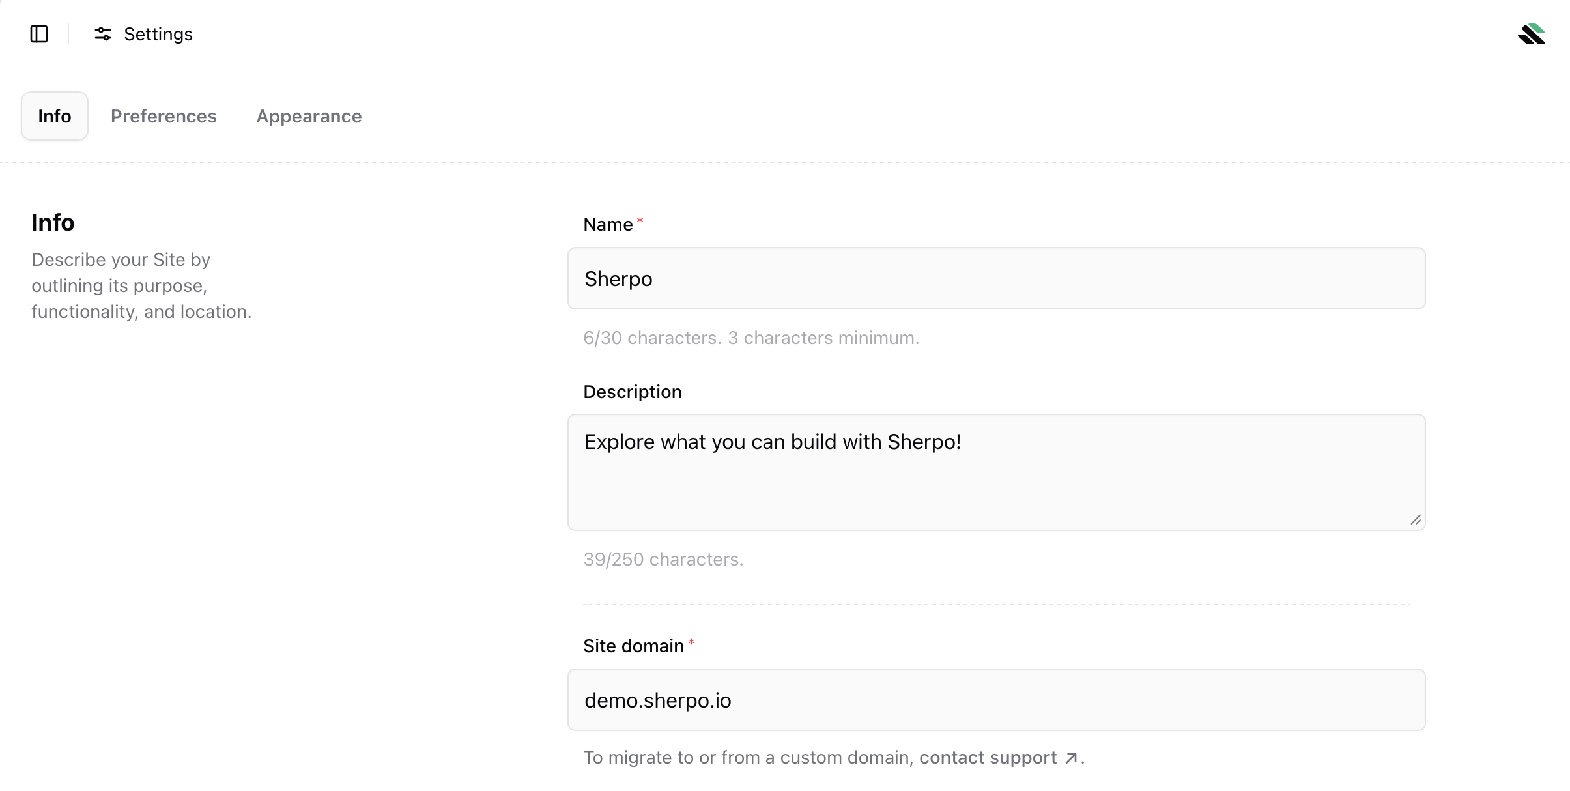This screenshot has height=791, width=1570.
Task: Click the red asterisk next to Name
Action: 640,220
